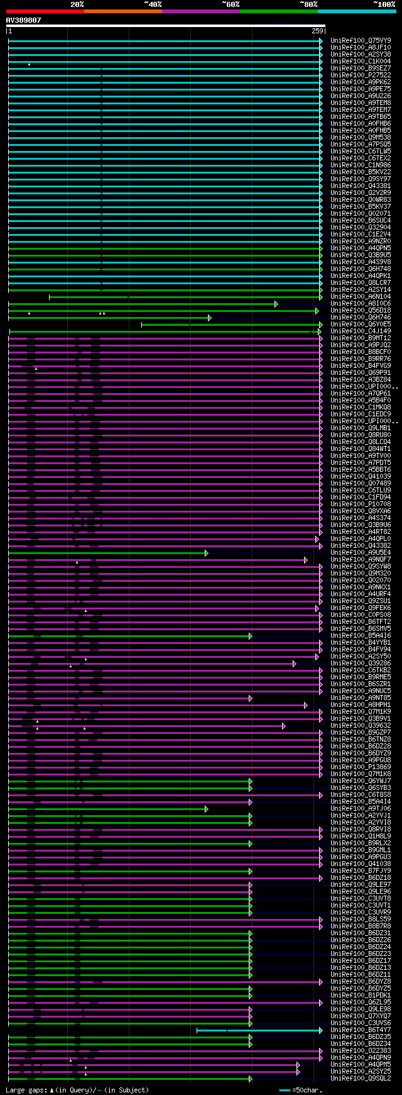Open hit UniRef100_C1K004

(x=361, y=61)
